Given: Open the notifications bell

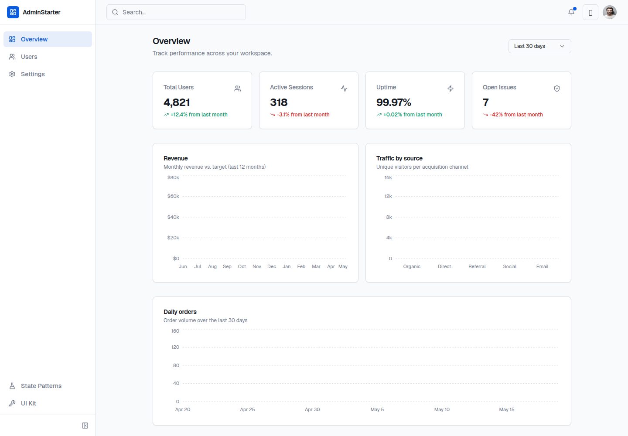Looking at the screenshot, I should pyautogui.click(x=571, y=12).
